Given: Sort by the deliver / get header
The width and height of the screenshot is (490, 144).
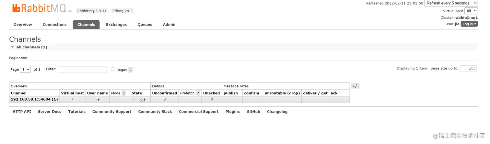Looking at the screenshot, I should click(315, 93).
